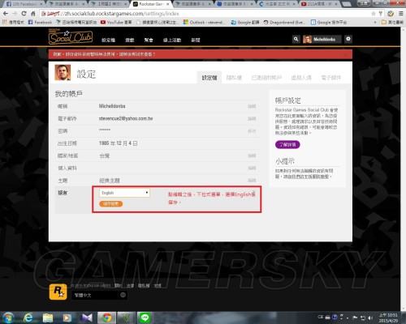406x324 pixels.
Task: Switch to the fourth settings tab
Action: (301, 78)
